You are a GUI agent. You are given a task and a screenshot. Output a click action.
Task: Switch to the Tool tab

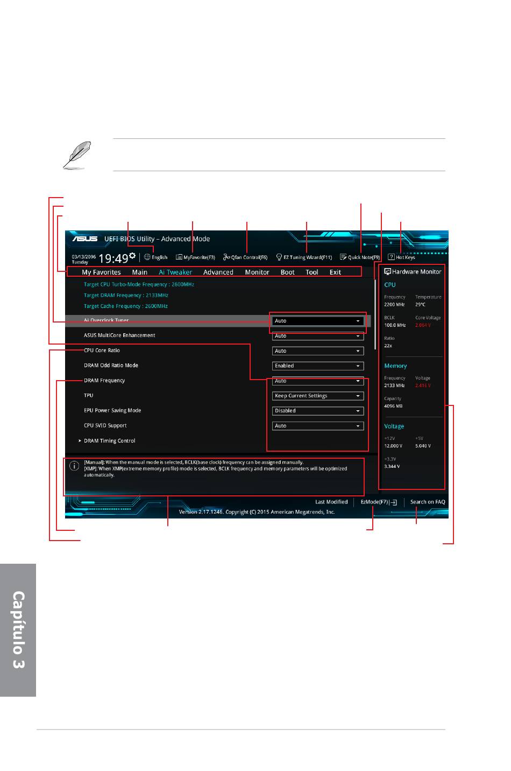[312, 272]
